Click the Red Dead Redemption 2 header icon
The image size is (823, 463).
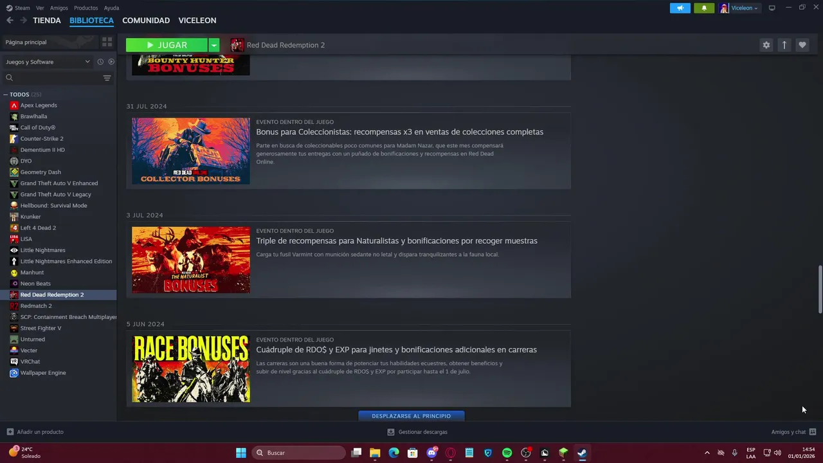(x=237, y=45)
